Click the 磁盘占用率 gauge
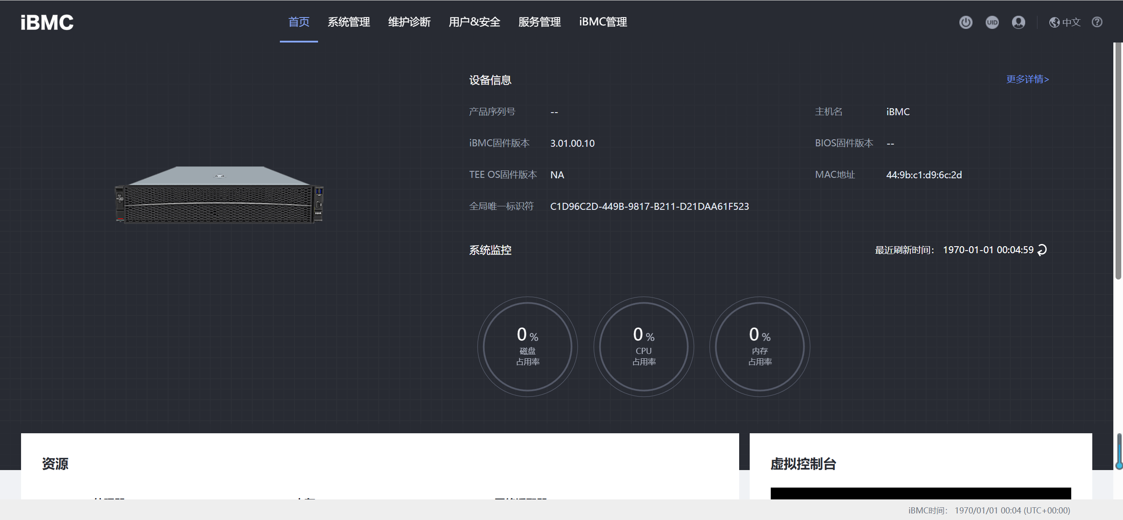 (527, 347)
